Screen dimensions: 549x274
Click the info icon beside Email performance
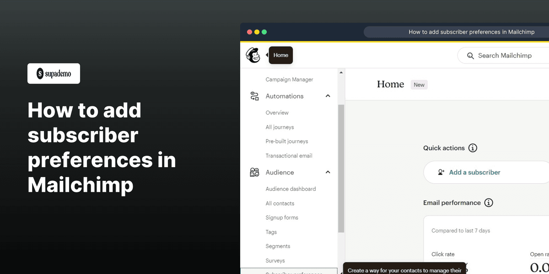pyautogui.click(x=489, y=202)
